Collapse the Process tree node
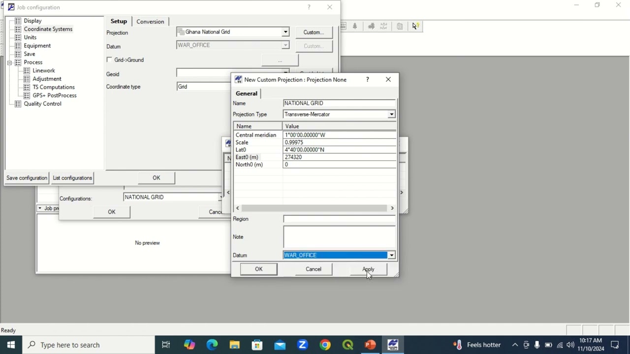This screenshot has width=630, height=354. [x=9, y=62]
